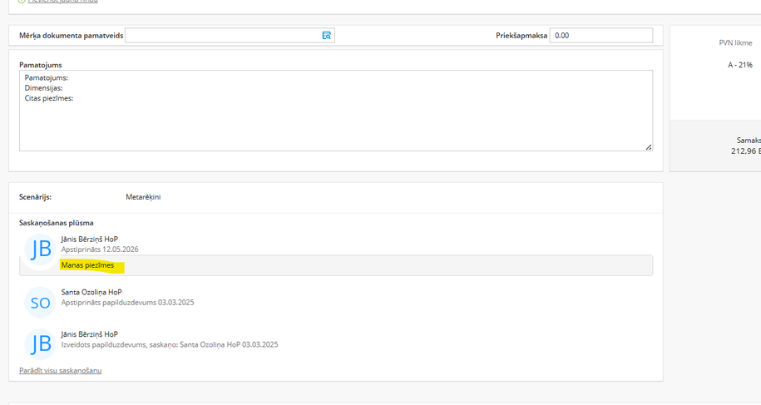Click JB avatar beside Izveidots papilduzdevums entry
This screenshot has height=405, width=761.
point(40,344)
